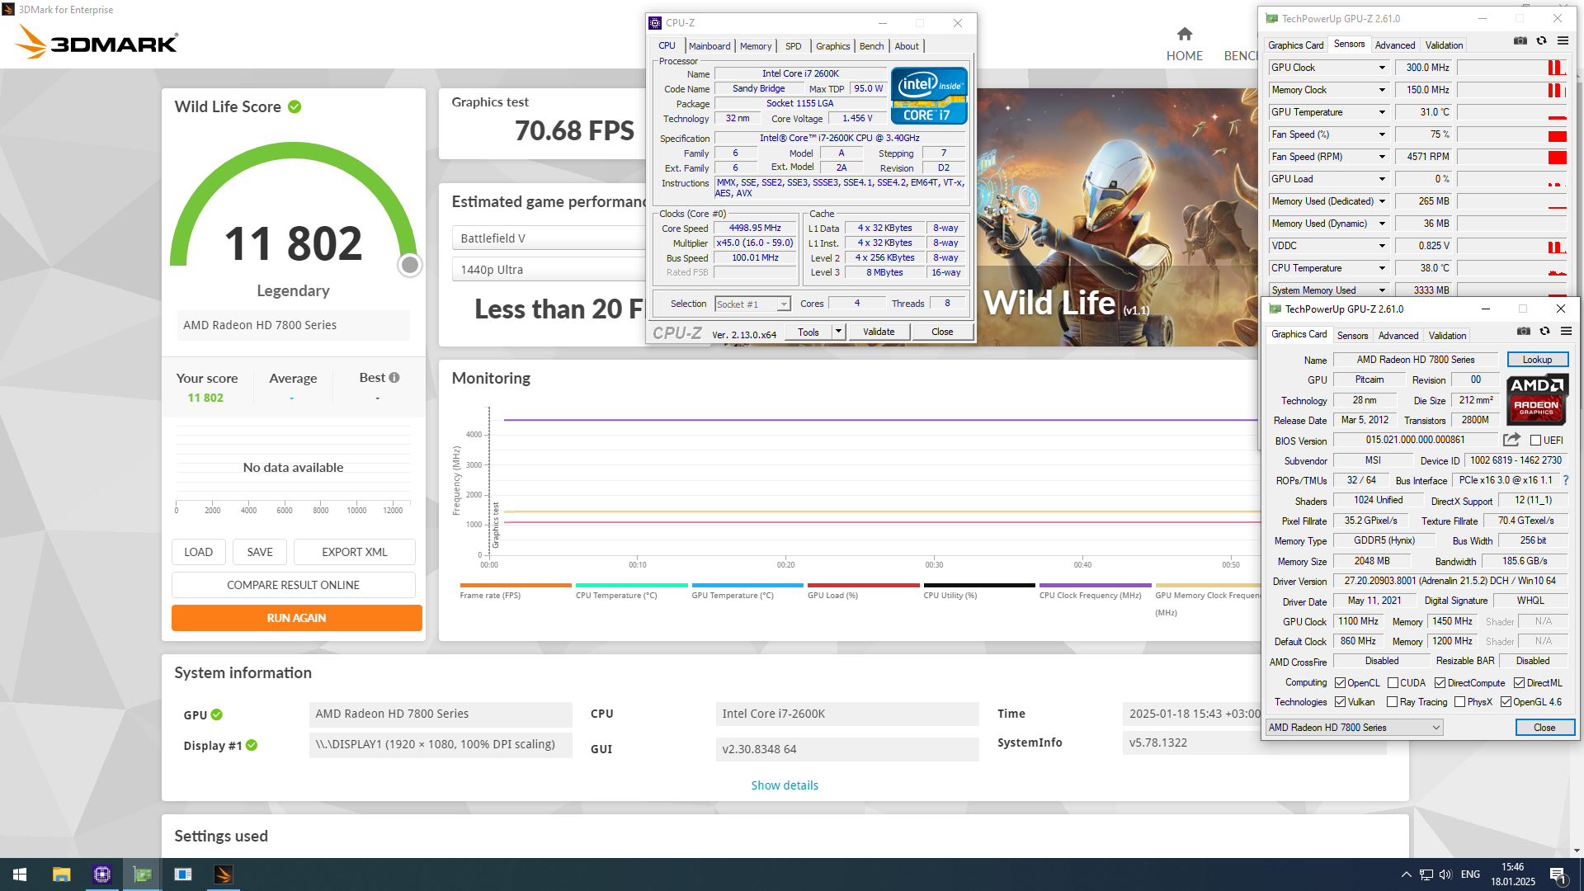This screenshot has height=891, width=1584.
Task: Switch to the Bench tab in CPU-Z
Action: coord(871,46)
